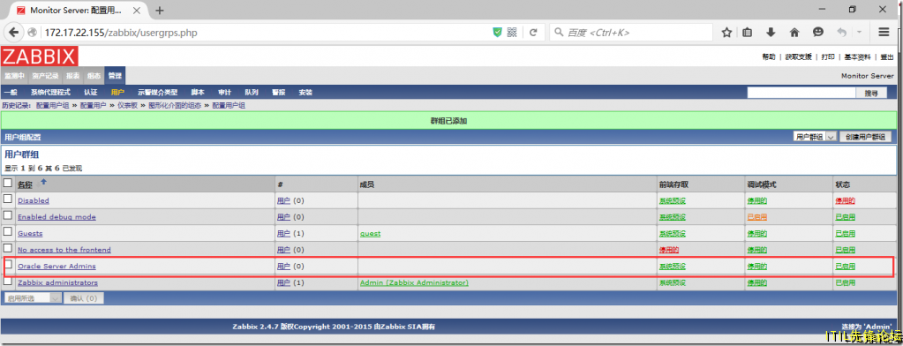
Task: Open the downloads arrow icon
Action: [771, 33]
